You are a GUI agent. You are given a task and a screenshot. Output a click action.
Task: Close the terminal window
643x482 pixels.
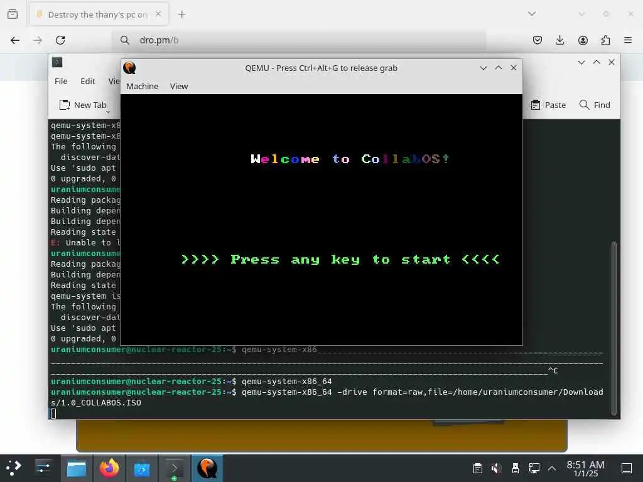click(x=612, y=62)
